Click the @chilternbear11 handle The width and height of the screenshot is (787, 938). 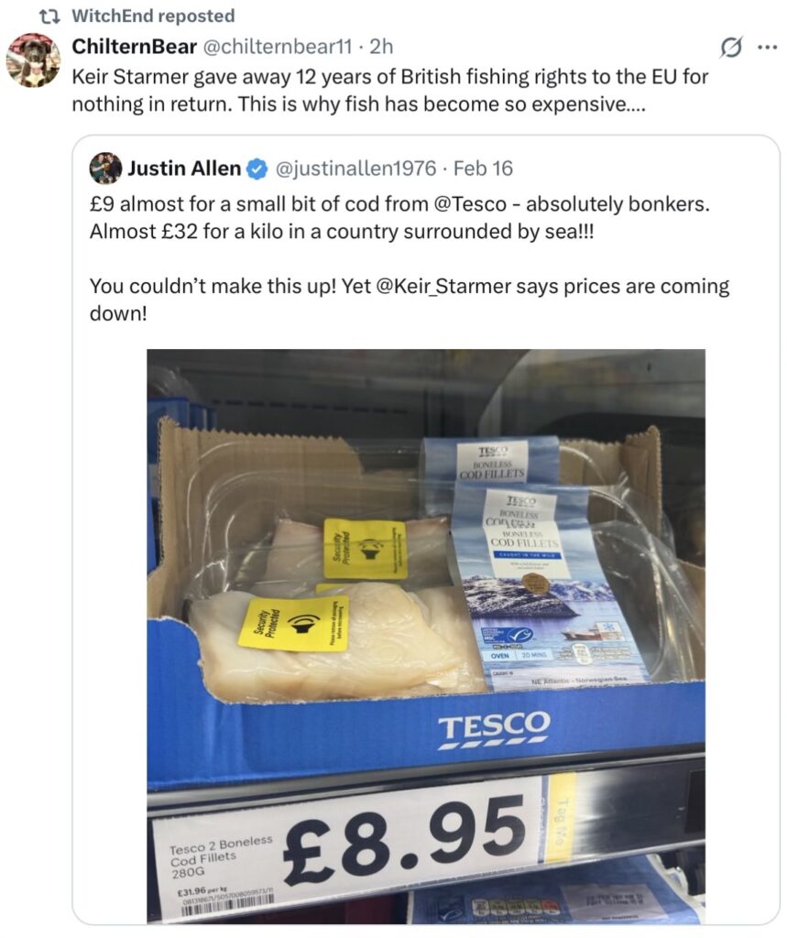[279, 46]
